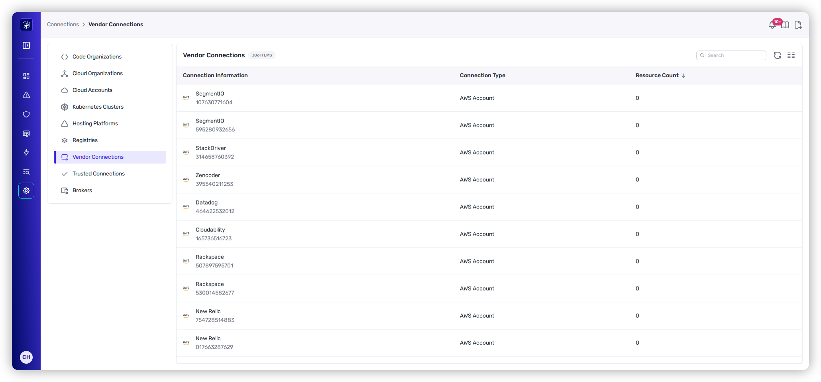Screen dimensions: 821x382
Task: Select Vendor Connections in side menu
Action: click(x=110, y=157)
